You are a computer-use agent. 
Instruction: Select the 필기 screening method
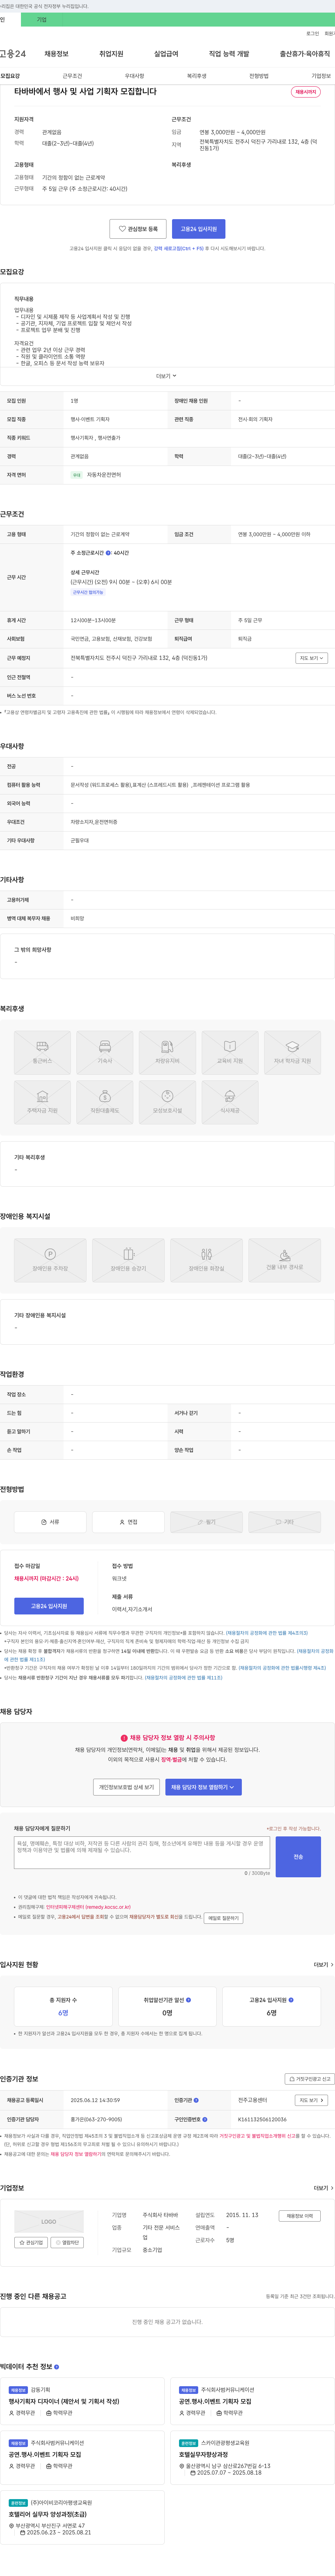pyautogui.click(x=206, y=1522)
